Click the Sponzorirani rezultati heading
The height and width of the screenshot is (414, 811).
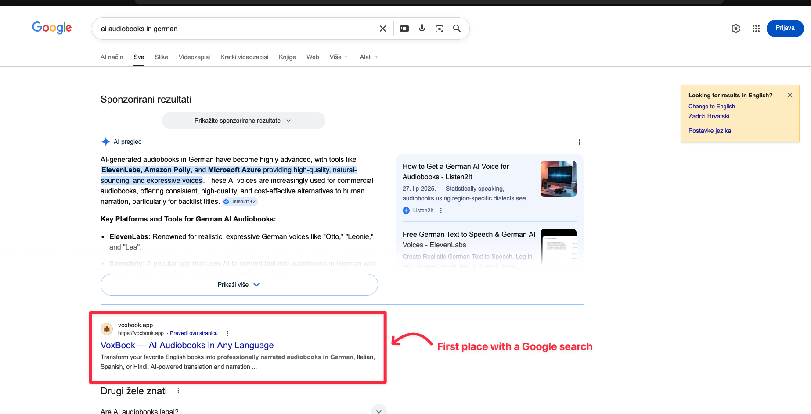tap(146, 99)
